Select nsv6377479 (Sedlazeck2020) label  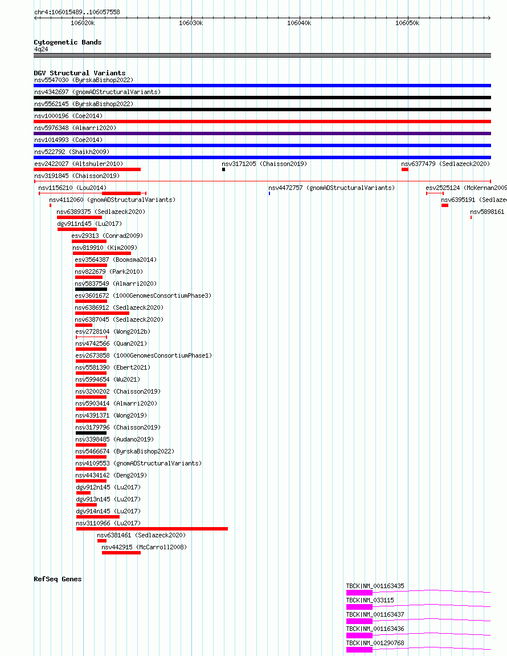point(445,164)
